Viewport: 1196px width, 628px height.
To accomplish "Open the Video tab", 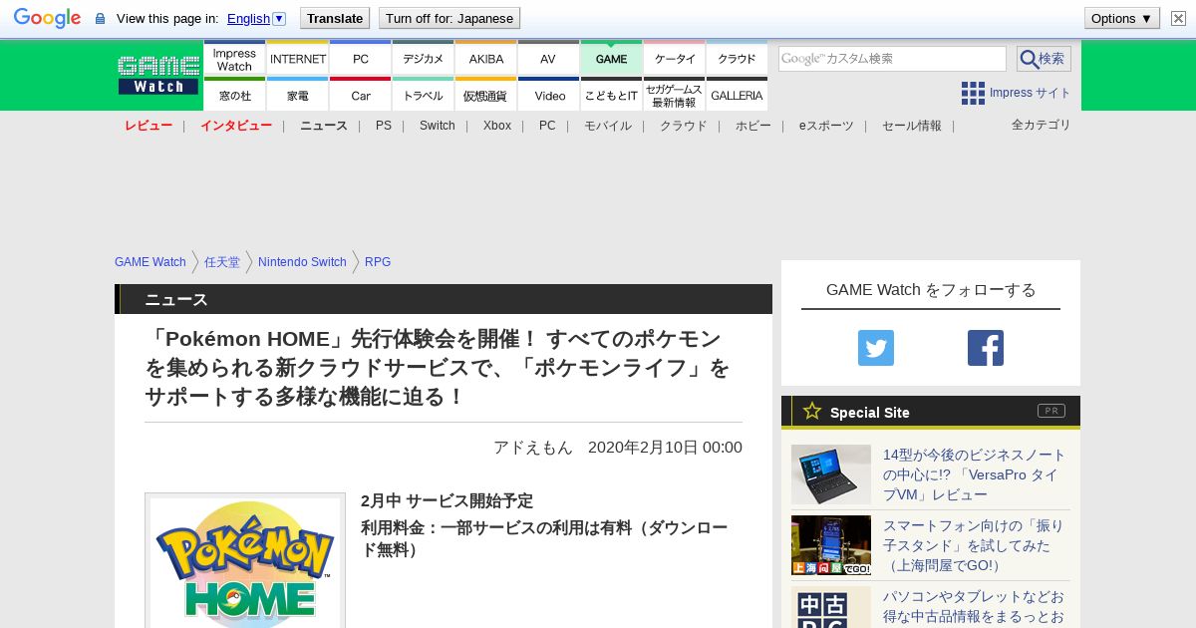I will [548, 95].
